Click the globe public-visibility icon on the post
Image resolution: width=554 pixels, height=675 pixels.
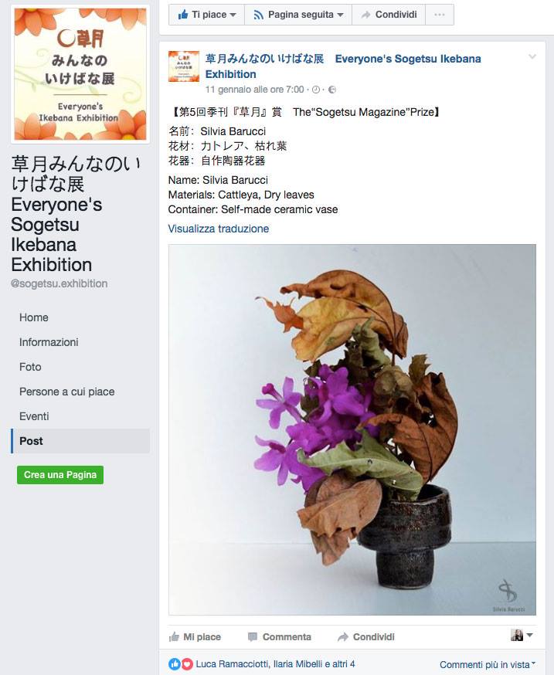(x=332, y=90)
